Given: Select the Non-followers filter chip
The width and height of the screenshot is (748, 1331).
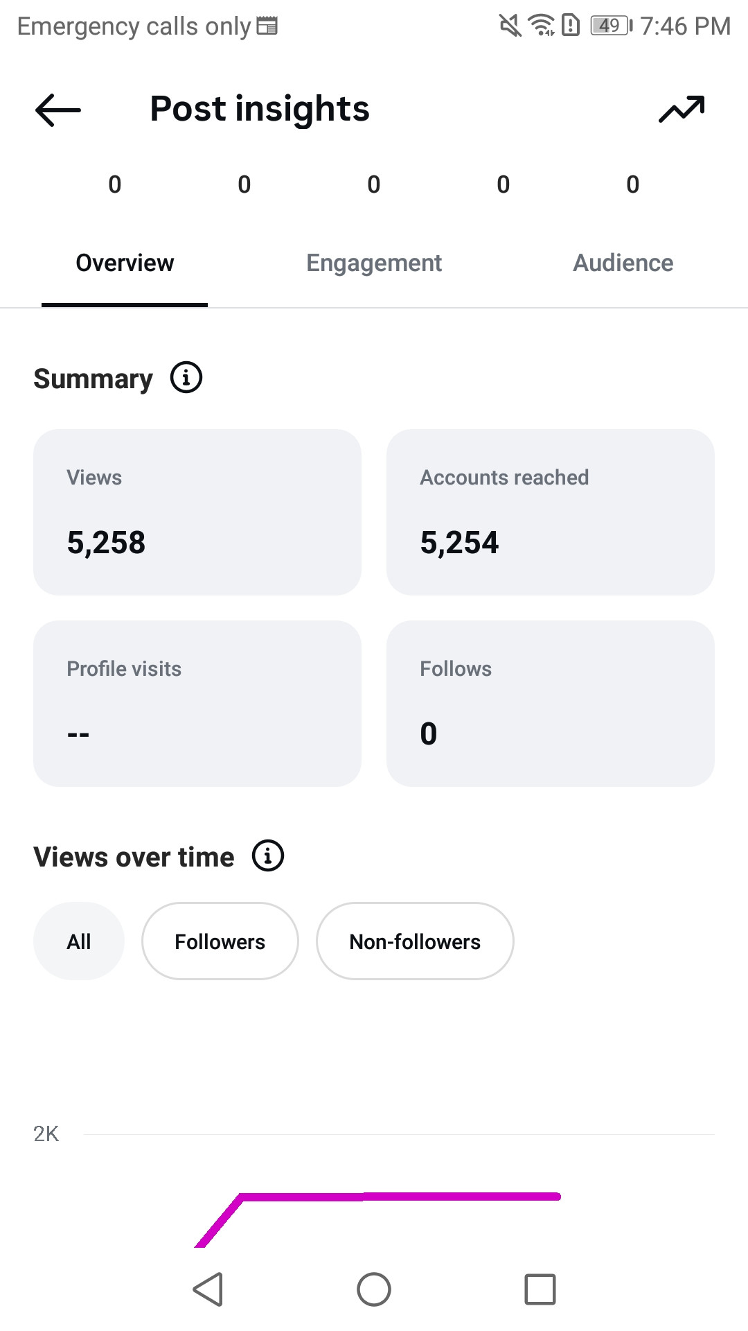Looking at the screenshot, I should [x=415, y=941].
